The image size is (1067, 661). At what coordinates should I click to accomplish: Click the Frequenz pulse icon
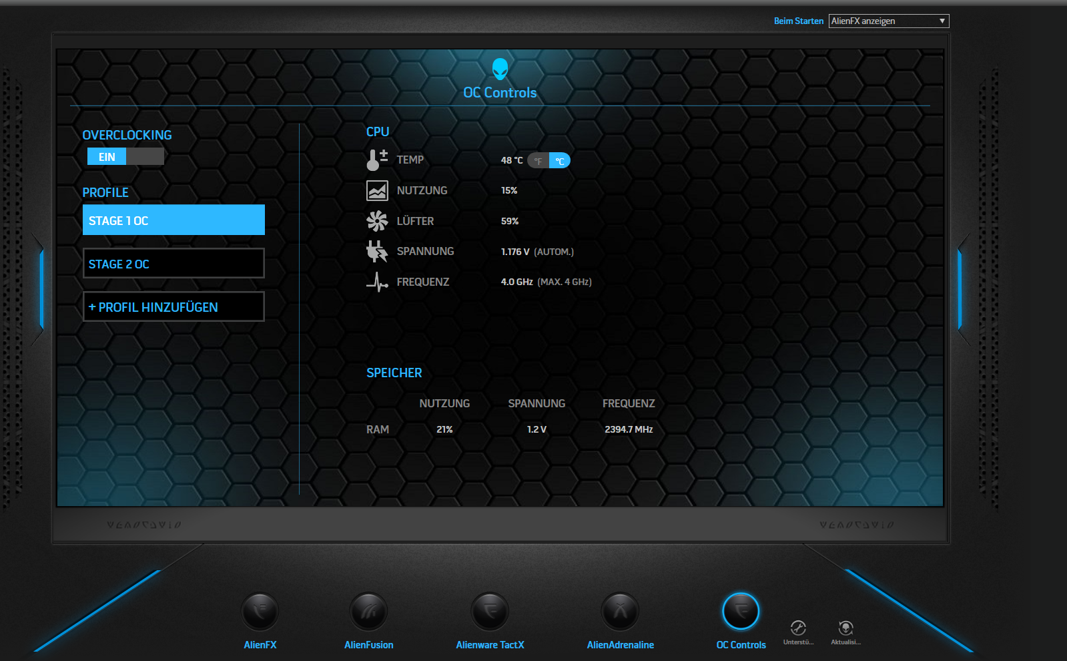(377, 282)
